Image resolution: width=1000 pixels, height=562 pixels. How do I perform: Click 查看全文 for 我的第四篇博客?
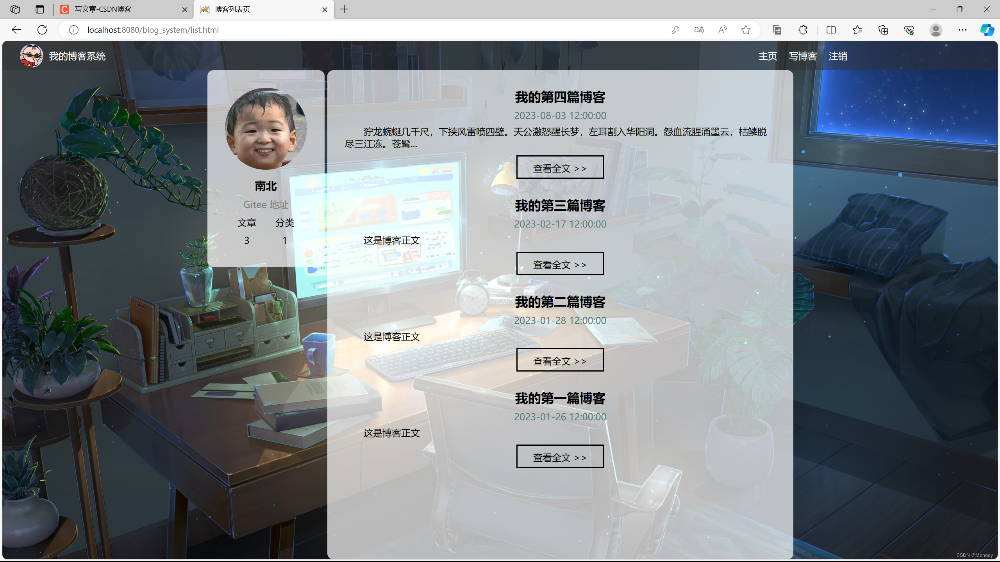coord(560,167)
